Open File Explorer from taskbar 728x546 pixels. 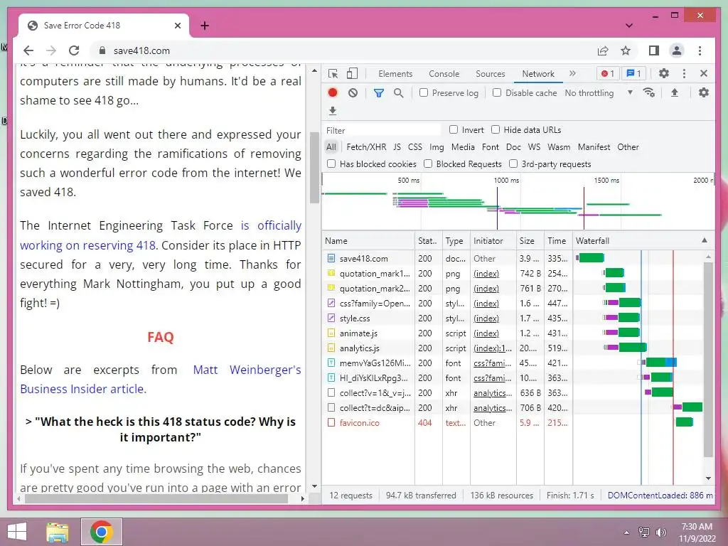coord(57,532)
